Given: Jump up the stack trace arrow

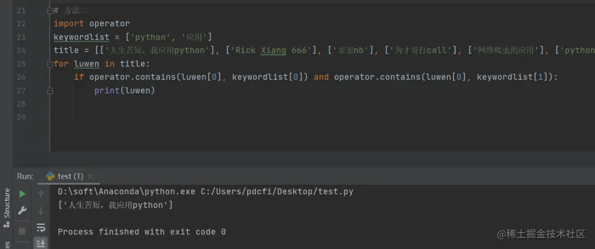Looking at the screenshot, I should click(41, 194).
